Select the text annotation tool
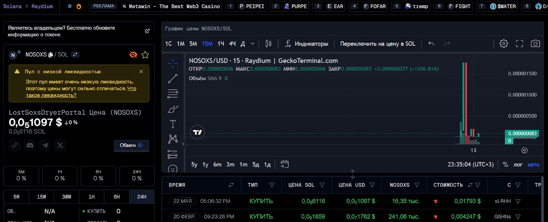 pos(173,124)
